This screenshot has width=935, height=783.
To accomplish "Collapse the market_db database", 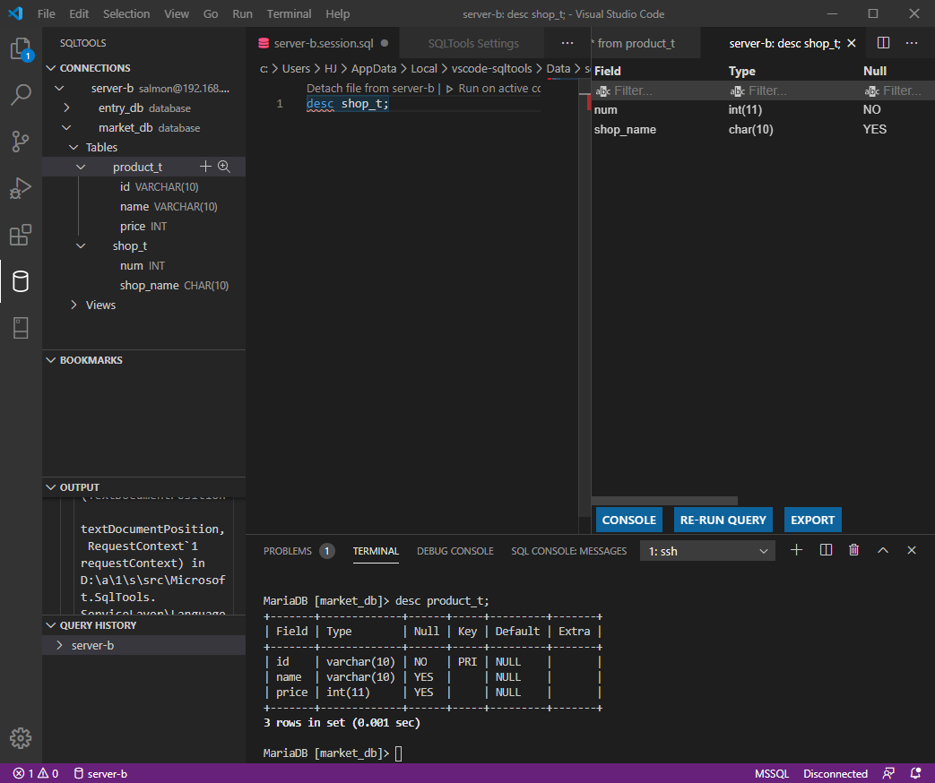I will 66,127.
